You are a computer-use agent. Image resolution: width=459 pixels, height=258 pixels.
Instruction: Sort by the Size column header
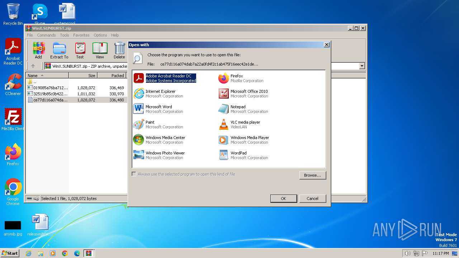click(x=83, y=76)
